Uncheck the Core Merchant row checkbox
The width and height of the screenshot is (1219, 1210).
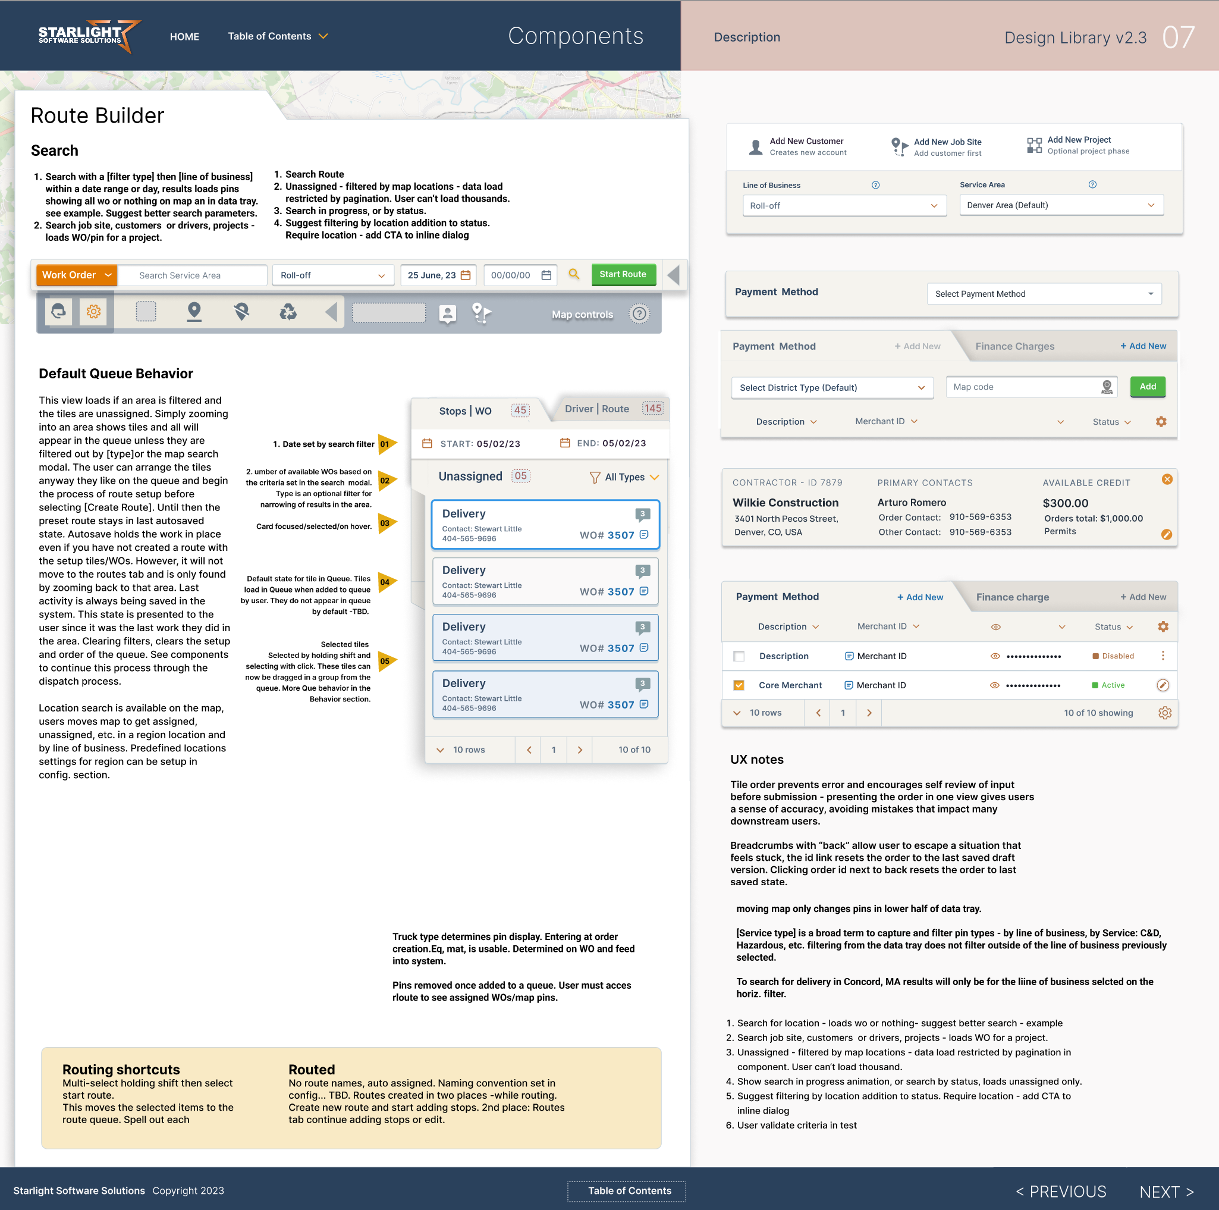coord(739,685)
